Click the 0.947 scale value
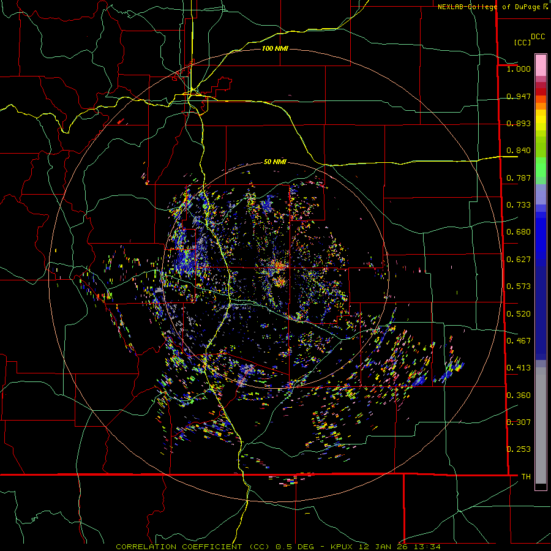Image resolution: width=551 pixels, height=551 pixels. click(x=519, y=96)
